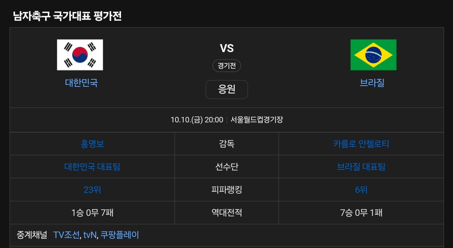Viewport: 453px width, 248px height.
Task: Click the 서울월드컵경기장 venue text
Action: [256, 120]
